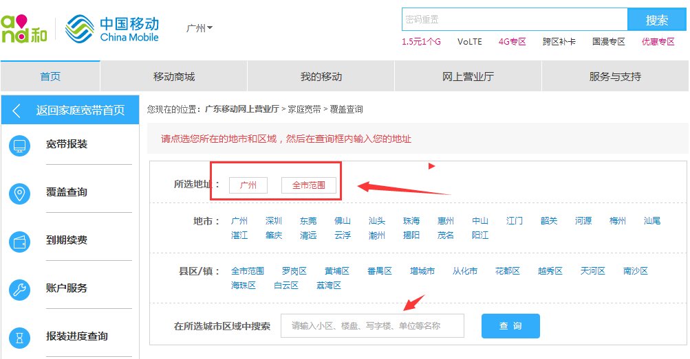Click the back arrow beside 返回家庭宽带首页

pyautogui.click(x=17, y=110)
